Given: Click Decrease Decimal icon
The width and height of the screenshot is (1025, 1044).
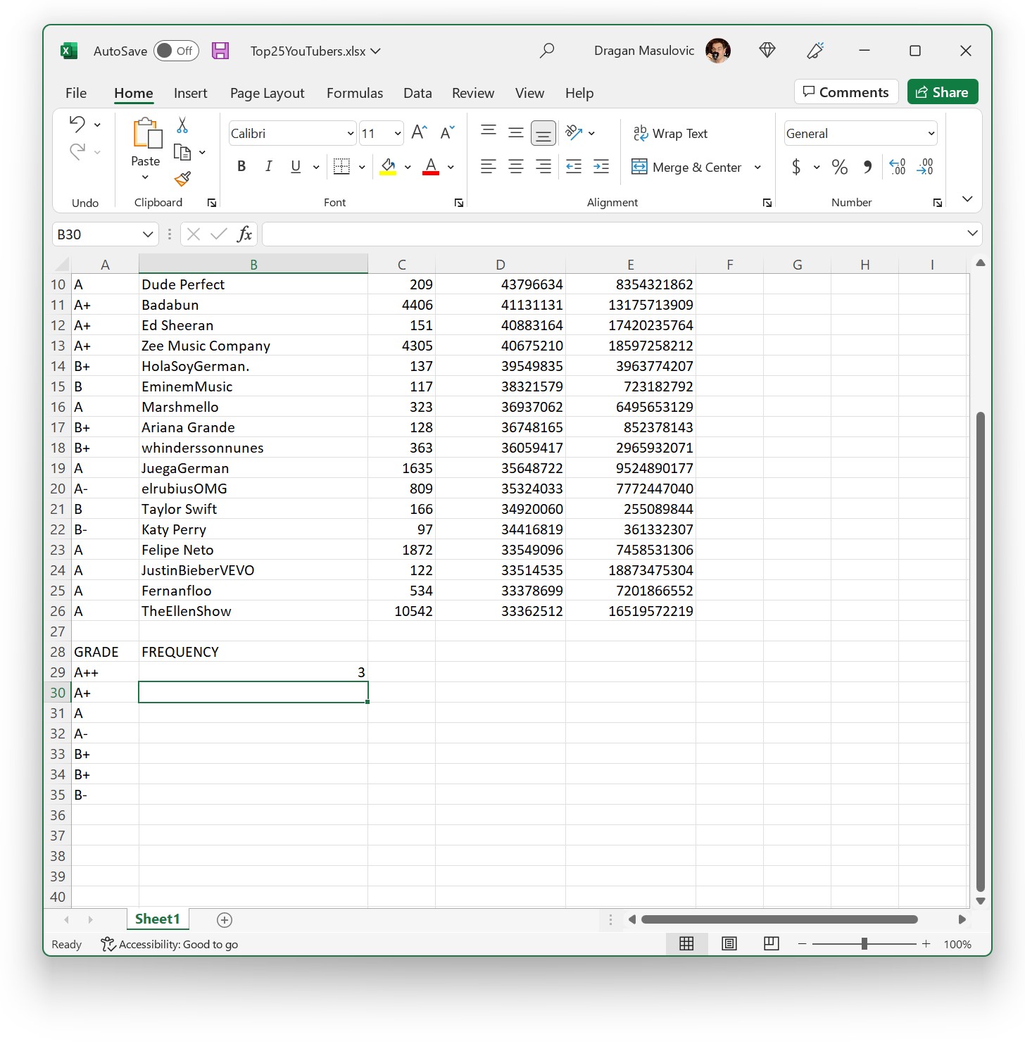Looking at the screenshot, I should click(x=925, y=167).
